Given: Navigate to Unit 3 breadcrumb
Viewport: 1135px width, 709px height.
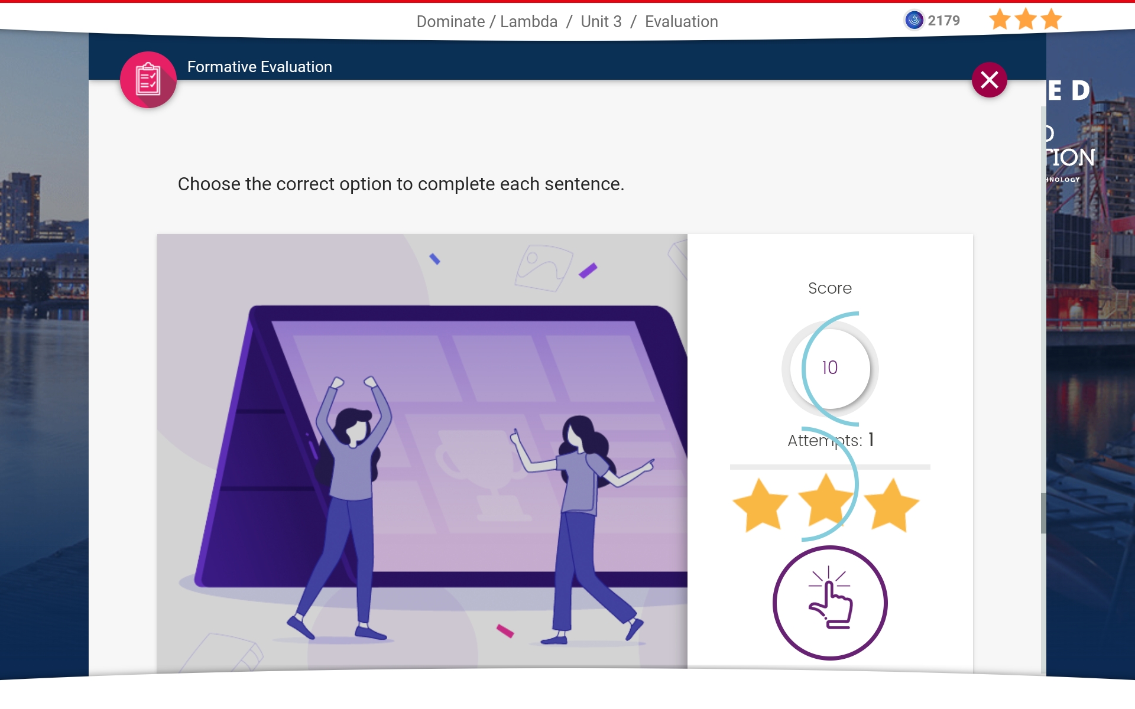Looking at the screenshot, I should click(601, 22).
